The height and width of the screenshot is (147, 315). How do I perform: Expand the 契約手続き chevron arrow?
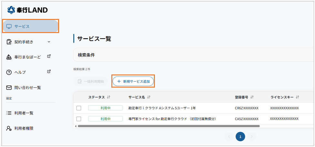click(x=49, y=42)
